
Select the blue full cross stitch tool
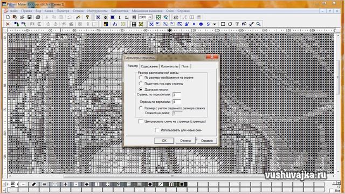pos(151,24)
